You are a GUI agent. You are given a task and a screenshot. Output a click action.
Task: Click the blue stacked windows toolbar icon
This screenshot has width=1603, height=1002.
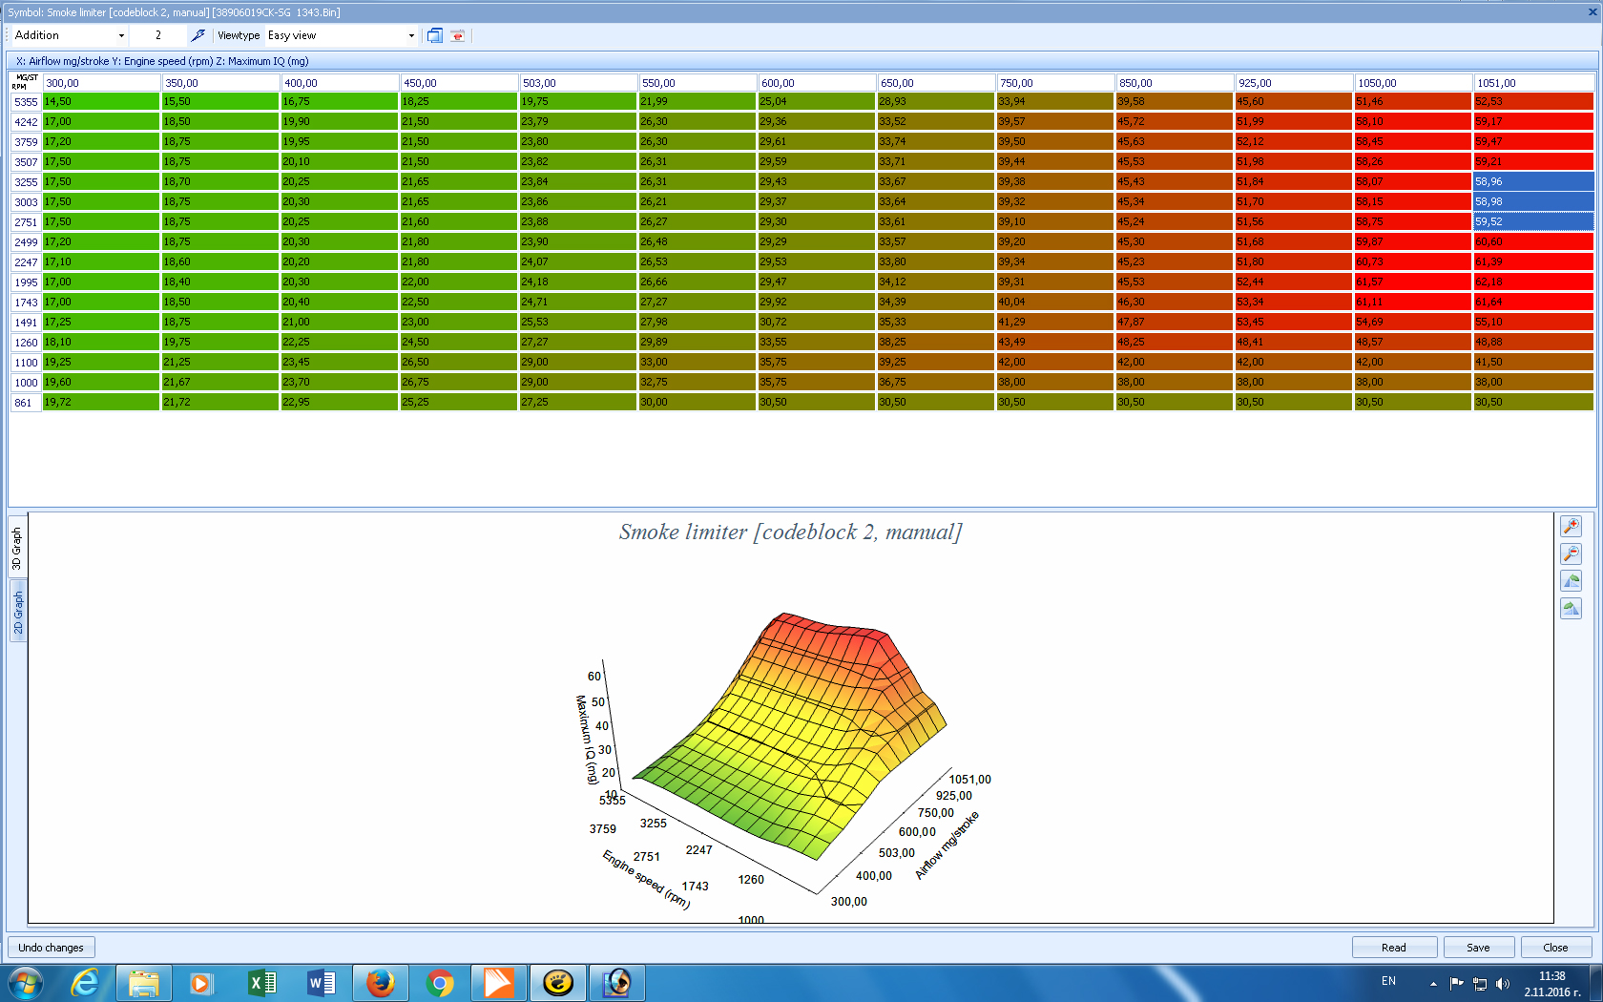coord(435,35)
